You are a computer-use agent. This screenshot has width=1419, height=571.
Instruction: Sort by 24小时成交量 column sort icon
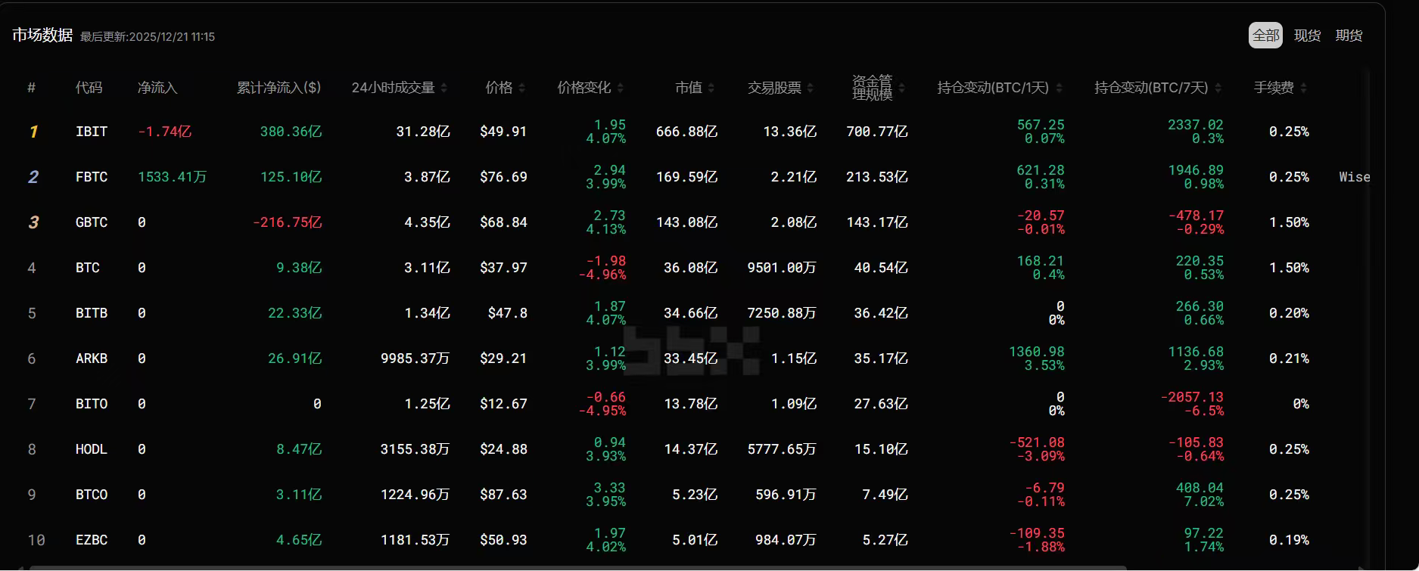tap(444, 88)
